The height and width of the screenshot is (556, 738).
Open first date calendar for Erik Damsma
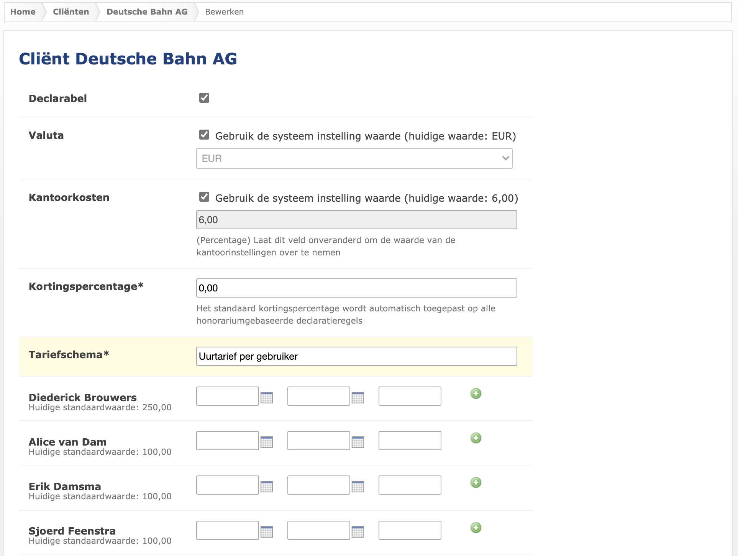[267, 487]
